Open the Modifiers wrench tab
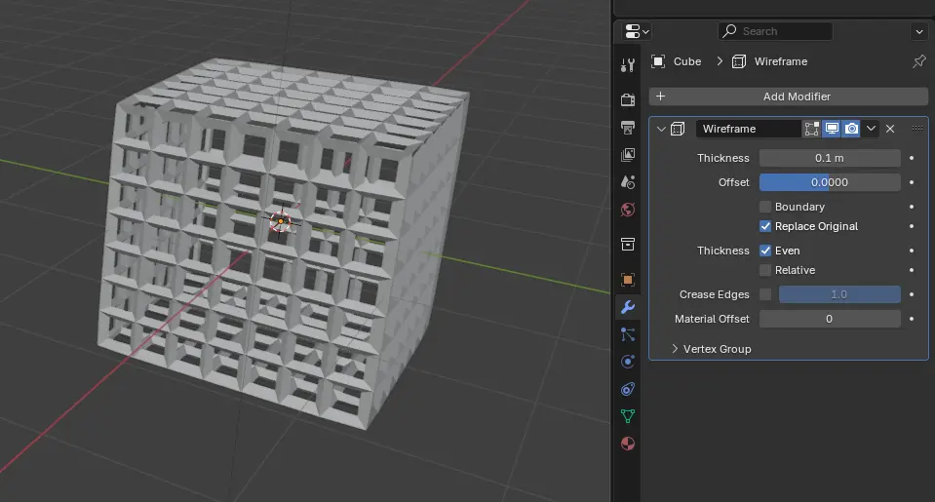 pyautogui.click(x=627, y=307)
